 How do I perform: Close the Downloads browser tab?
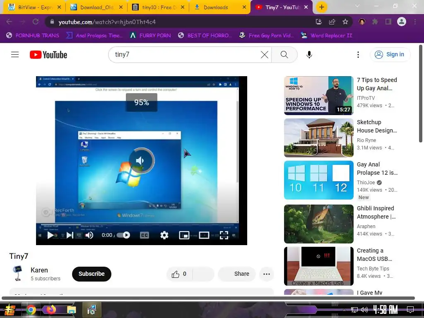pos(244,7)
